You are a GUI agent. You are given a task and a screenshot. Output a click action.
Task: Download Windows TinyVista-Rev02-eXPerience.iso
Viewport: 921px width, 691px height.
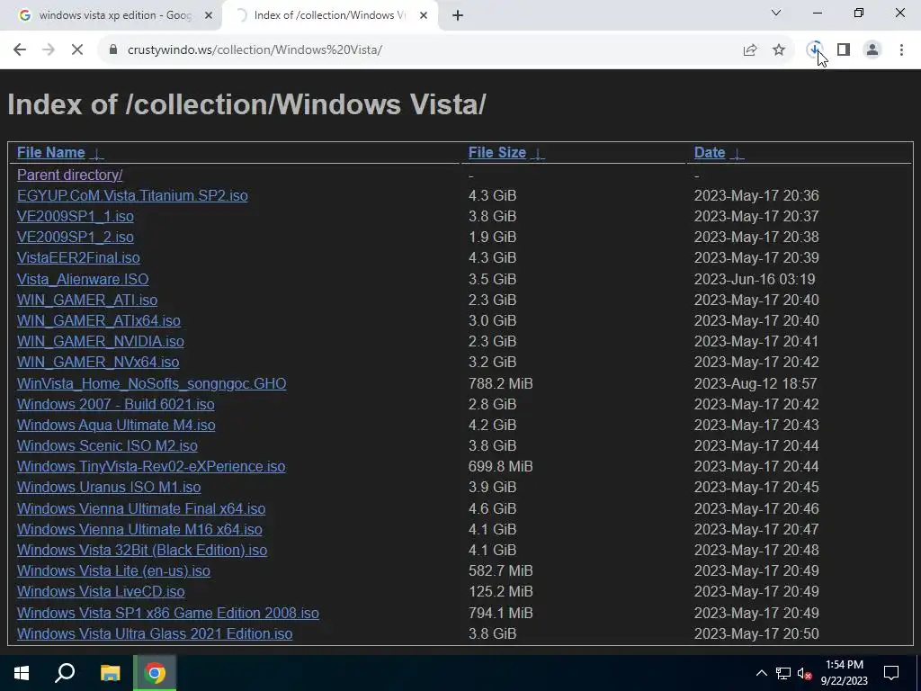click(151, 467)
